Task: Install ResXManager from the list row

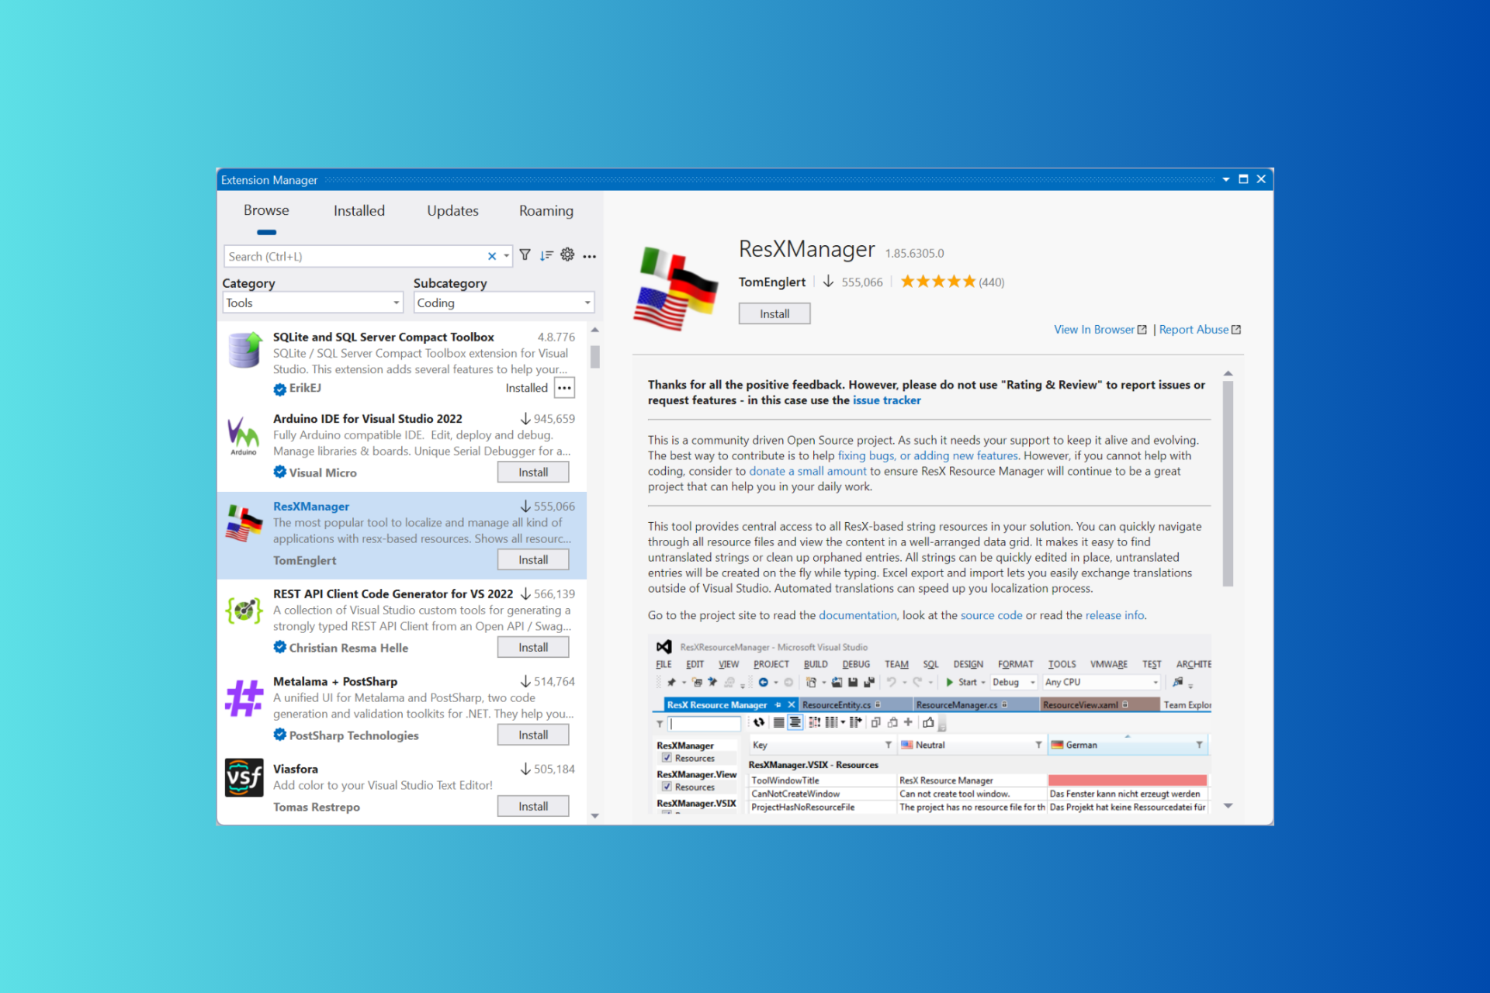Action: tap(533, 559)
